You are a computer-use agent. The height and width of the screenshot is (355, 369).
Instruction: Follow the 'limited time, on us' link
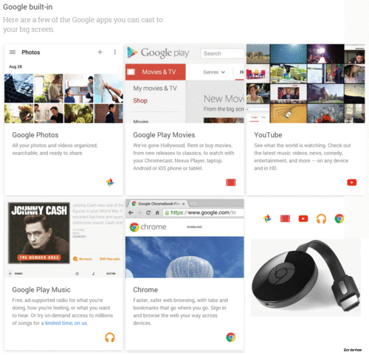[x=66, y=323]
